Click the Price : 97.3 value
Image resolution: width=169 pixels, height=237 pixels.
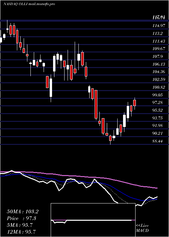(22, 218)
